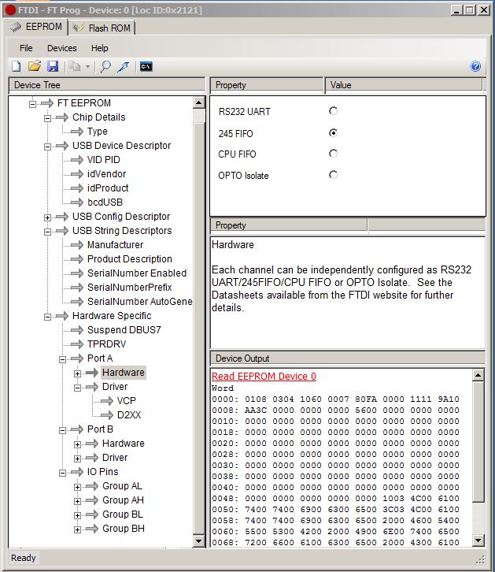This screenshot has width=495, height=572.
Task: Collapse the Chip Details node
Action: pos(47,118)
